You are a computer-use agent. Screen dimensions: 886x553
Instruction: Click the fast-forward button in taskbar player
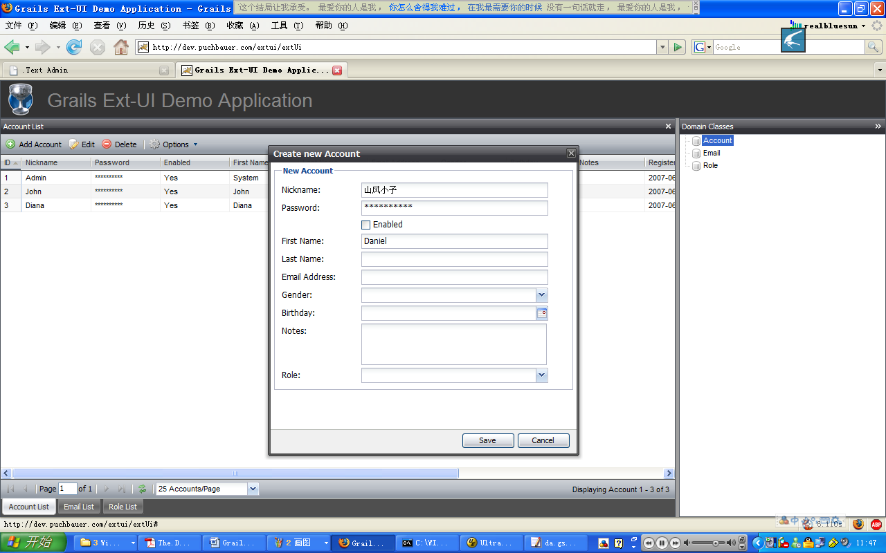coord(674,543)
